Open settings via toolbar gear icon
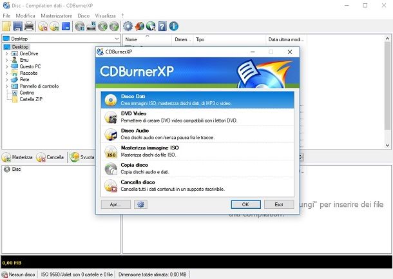 (128, 26)
